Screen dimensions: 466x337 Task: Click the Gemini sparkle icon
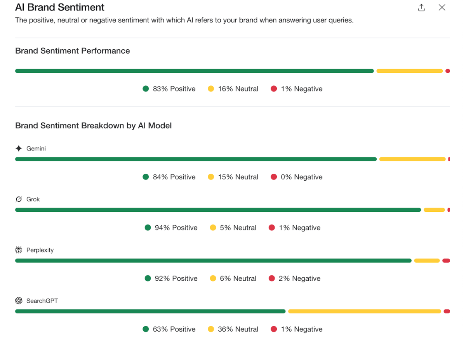pyautogui.click(x=19, y=149)
